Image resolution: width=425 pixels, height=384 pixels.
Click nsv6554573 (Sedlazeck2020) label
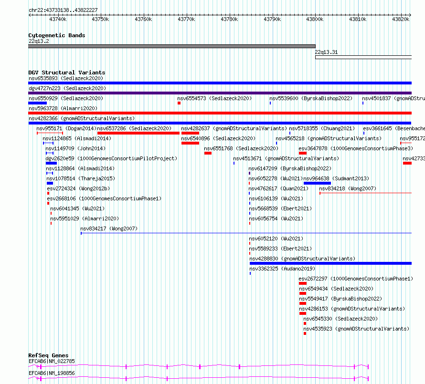[x=214, y=99]
